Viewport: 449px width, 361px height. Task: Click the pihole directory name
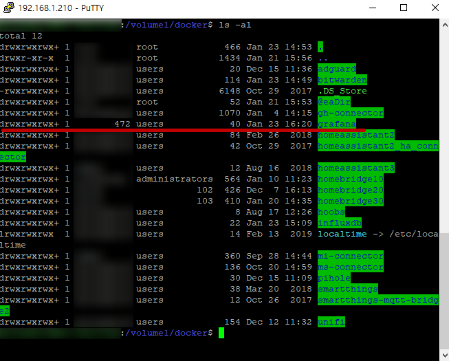(334, 278)
